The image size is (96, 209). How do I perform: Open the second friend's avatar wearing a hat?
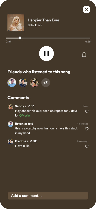click(x=23, y=83)
